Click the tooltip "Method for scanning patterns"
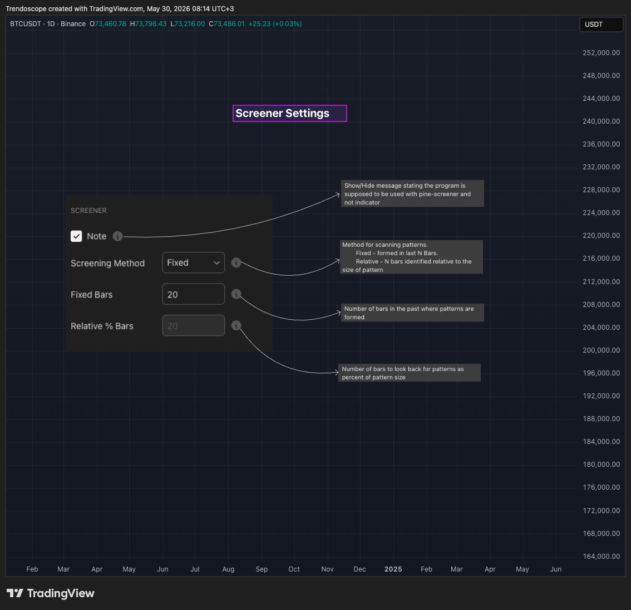631x610 pixels. pyautogui.click(x=411, y=257)
